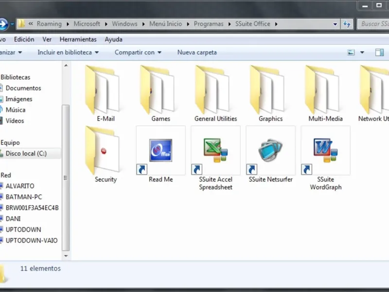Click the refresh button beside the address bar

point(347,24)
